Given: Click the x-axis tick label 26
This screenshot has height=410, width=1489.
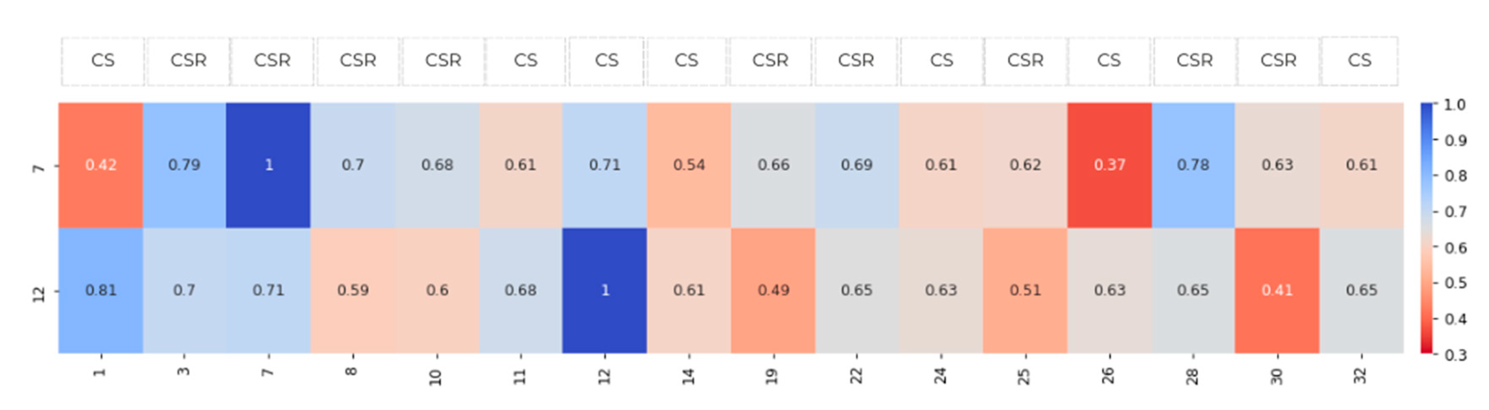Looking at the screenshot, I should [1108, 376].
